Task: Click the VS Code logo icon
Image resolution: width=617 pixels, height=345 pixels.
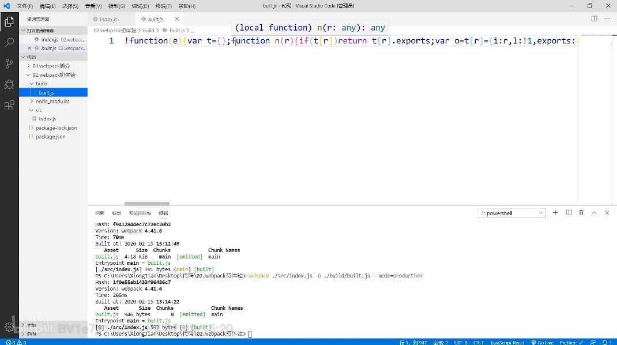Action: tap(7, 6)
